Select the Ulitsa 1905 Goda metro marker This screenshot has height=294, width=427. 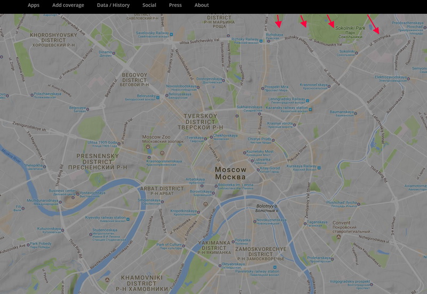[x=119, y=143]
